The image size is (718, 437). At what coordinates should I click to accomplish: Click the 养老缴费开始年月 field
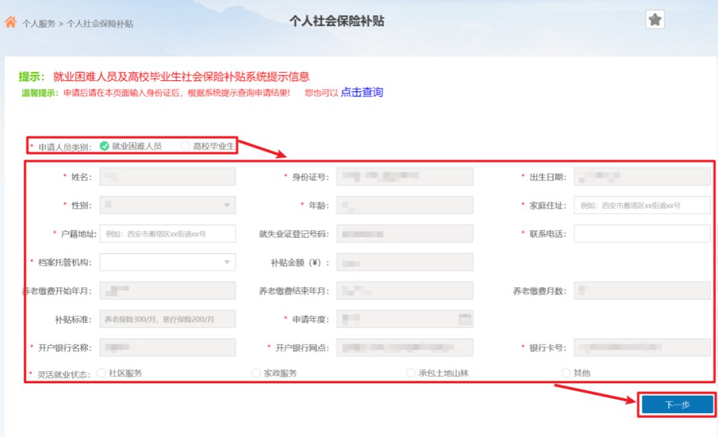coord(168,291)
